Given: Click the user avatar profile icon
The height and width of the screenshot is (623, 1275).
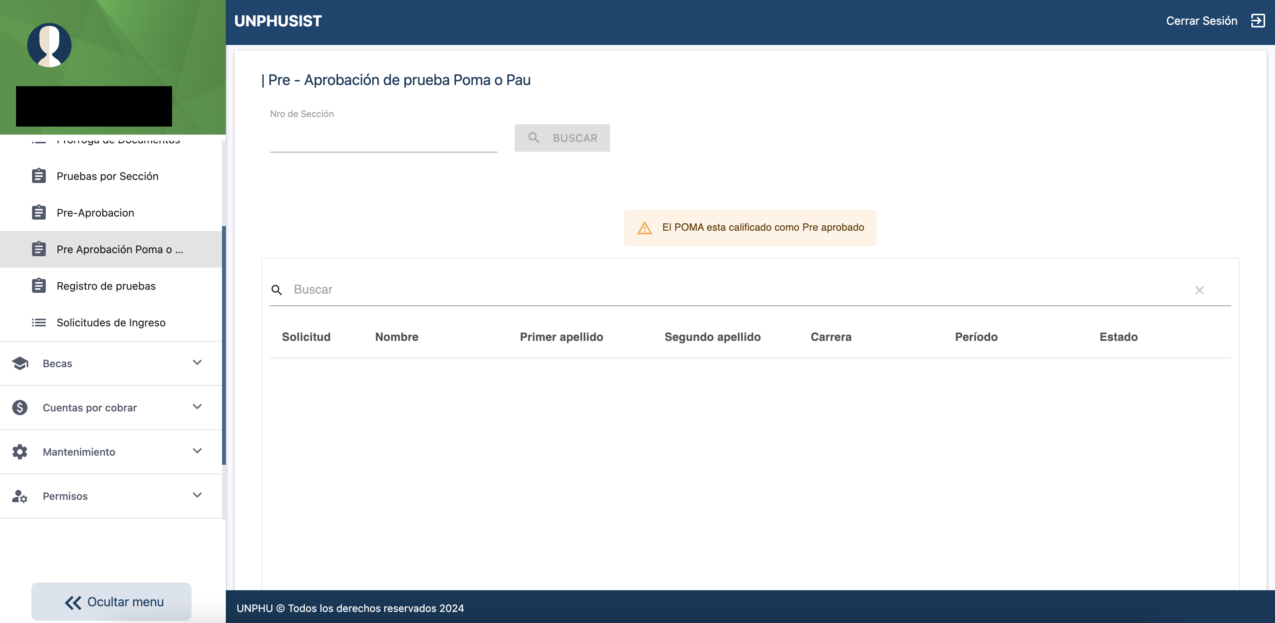Looking at the screenshot, I should point(49,45).
